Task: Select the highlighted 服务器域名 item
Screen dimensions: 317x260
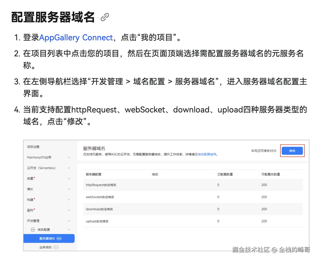Action: pos(49,238)
